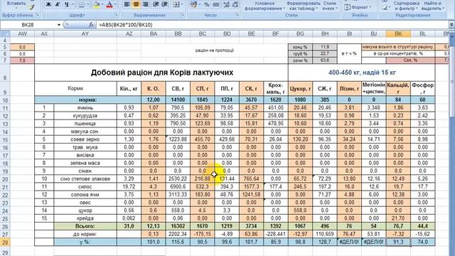This screenshot has width=455, height=256.
Task: Increase decimal places
Action: [227, 4]
